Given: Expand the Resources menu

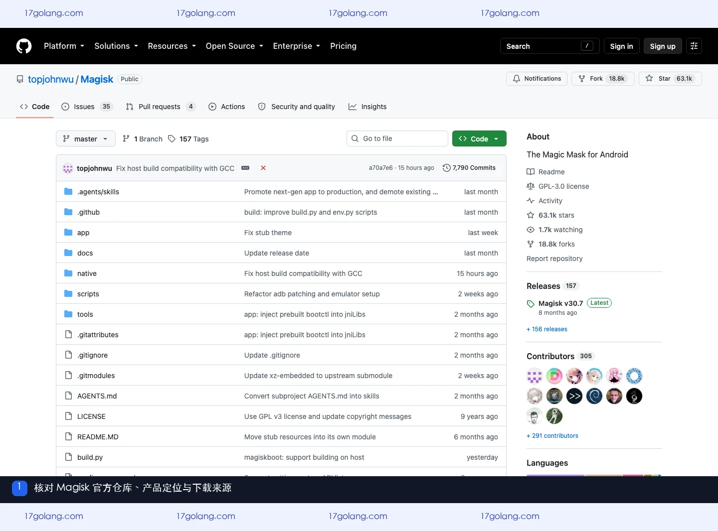Looking at the screenshot, I should tap(172, 46).
